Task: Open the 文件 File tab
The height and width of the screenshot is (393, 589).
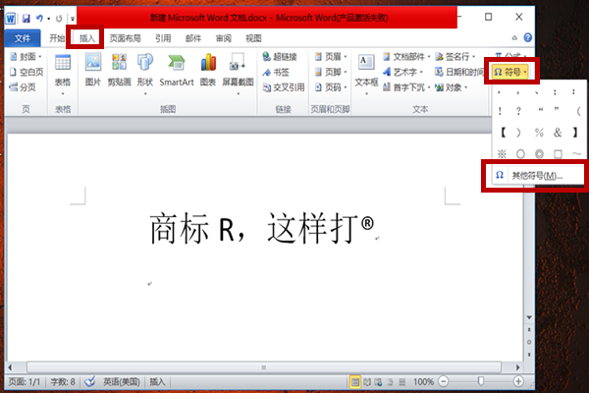Action: (x=23, y=38)
